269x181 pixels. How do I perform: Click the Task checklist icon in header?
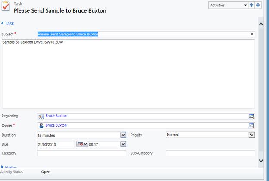(x=7, y=8)
